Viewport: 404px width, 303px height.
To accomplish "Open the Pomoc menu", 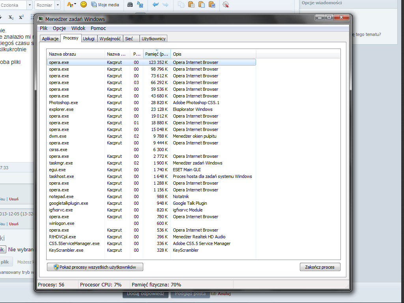I will (98, 28).
